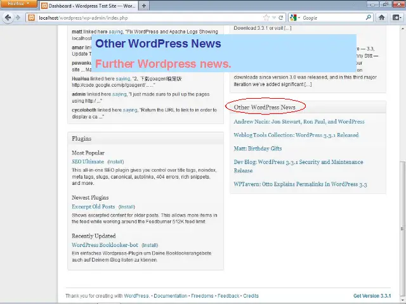Click the 'Recently Updated' heading
Screen dimensions: 406x304
94,236
